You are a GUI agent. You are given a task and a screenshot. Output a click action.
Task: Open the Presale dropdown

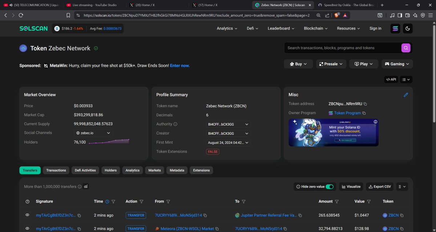(331, 64)
